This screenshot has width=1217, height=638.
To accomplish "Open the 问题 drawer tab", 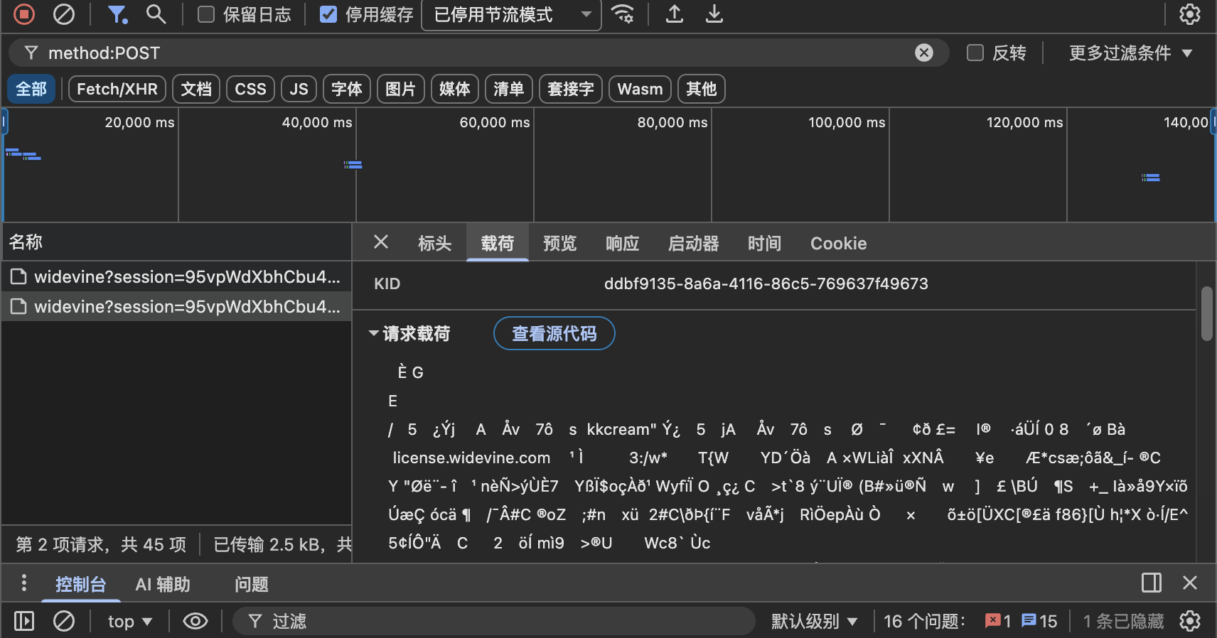I will [252, 584].
